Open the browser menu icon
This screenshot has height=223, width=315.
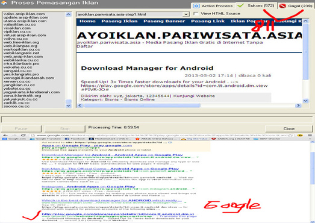(310, 136)
